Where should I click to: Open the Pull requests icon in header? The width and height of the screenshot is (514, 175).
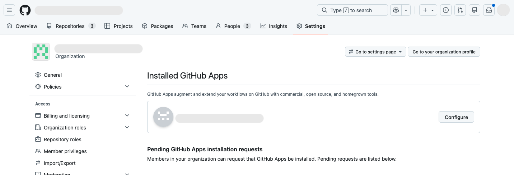pos(460,10)
